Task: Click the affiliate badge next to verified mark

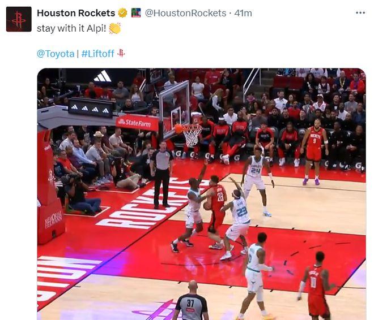Action: [x=136, y=13]
